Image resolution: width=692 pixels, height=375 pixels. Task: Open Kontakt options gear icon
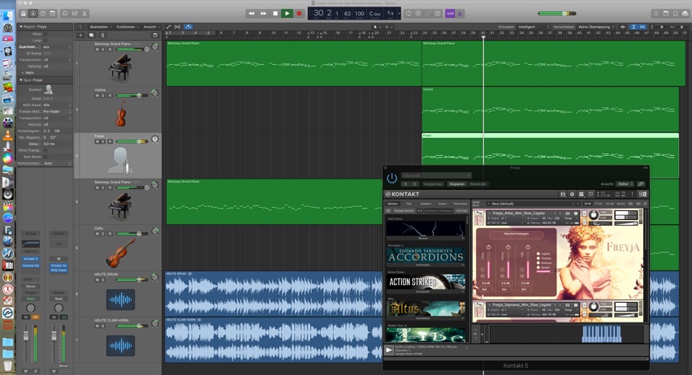coord(572,194)
